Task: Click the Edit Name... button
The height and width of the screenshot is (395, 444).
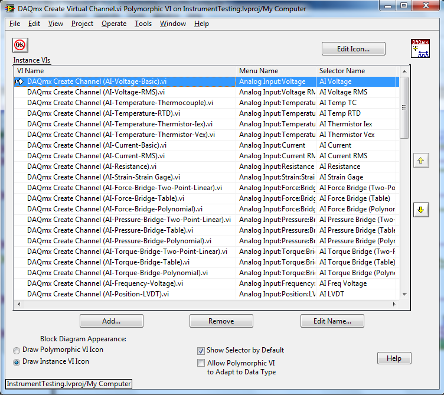Action: point(332,321)
